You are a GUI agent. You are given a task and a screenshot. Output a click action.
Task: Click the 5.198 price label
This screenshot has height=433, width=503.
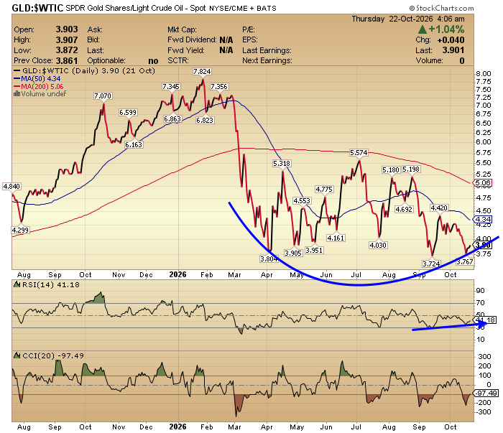coord(411,169)
